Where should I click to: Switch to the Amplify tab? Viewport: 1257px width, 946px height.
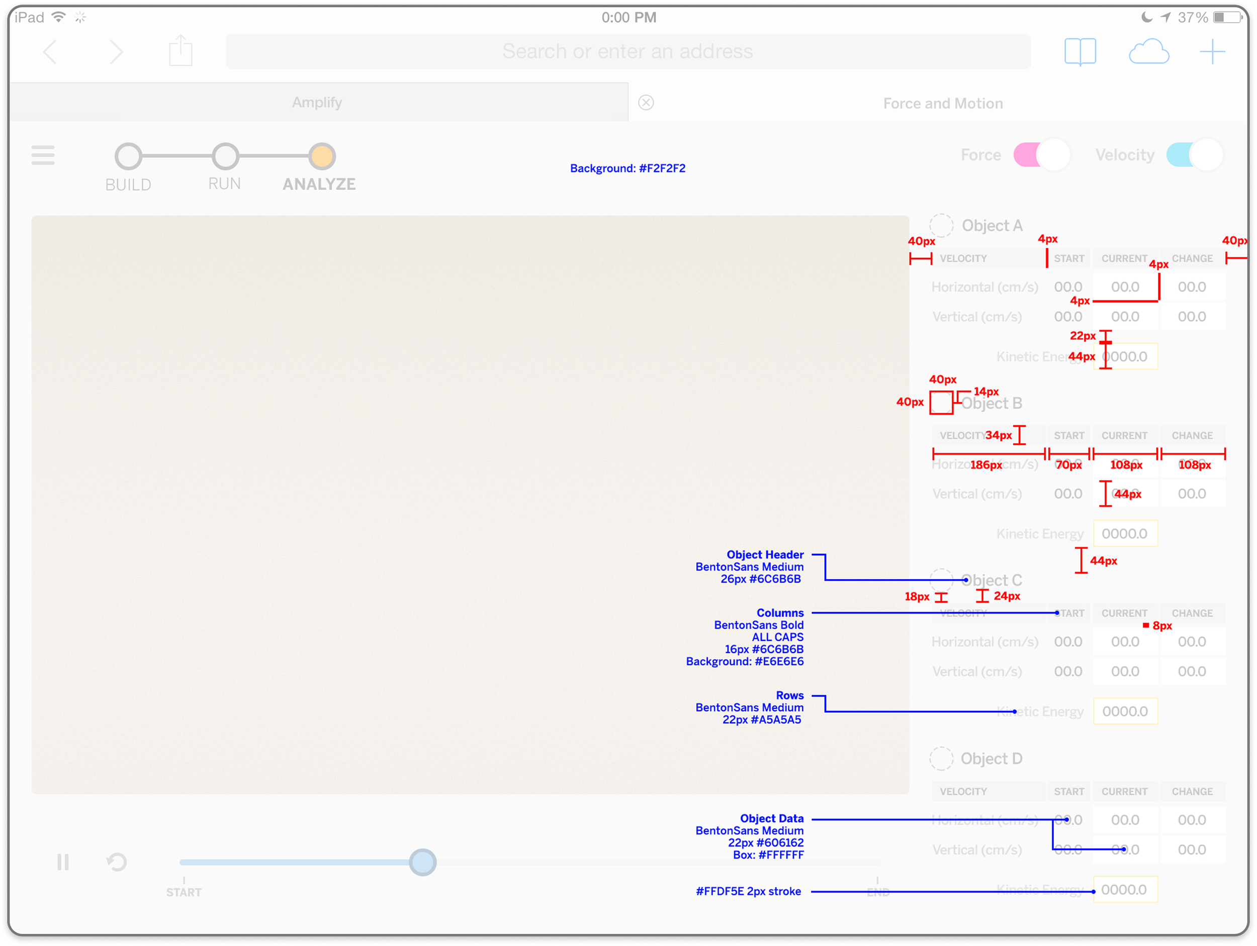click(318, 102)
